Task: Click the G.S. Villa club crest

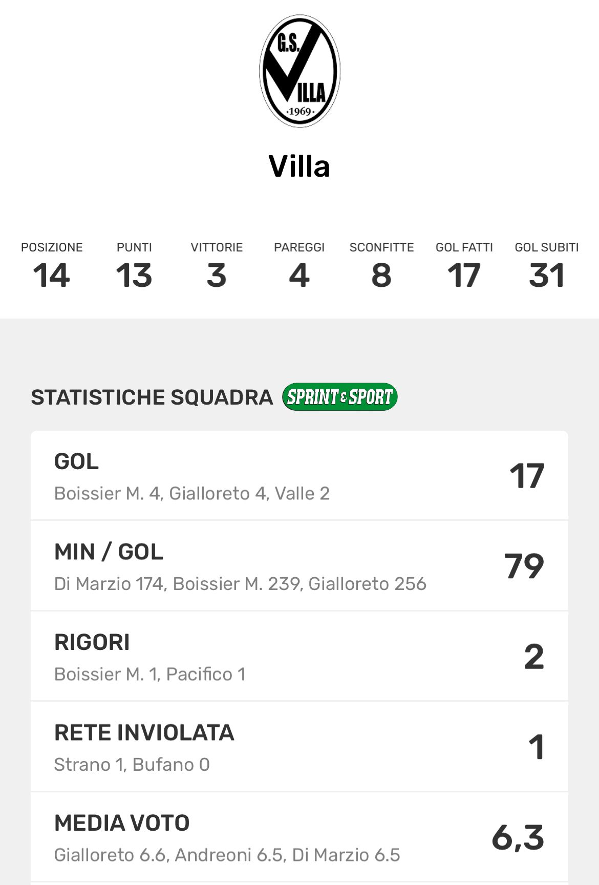Action: 299,71
